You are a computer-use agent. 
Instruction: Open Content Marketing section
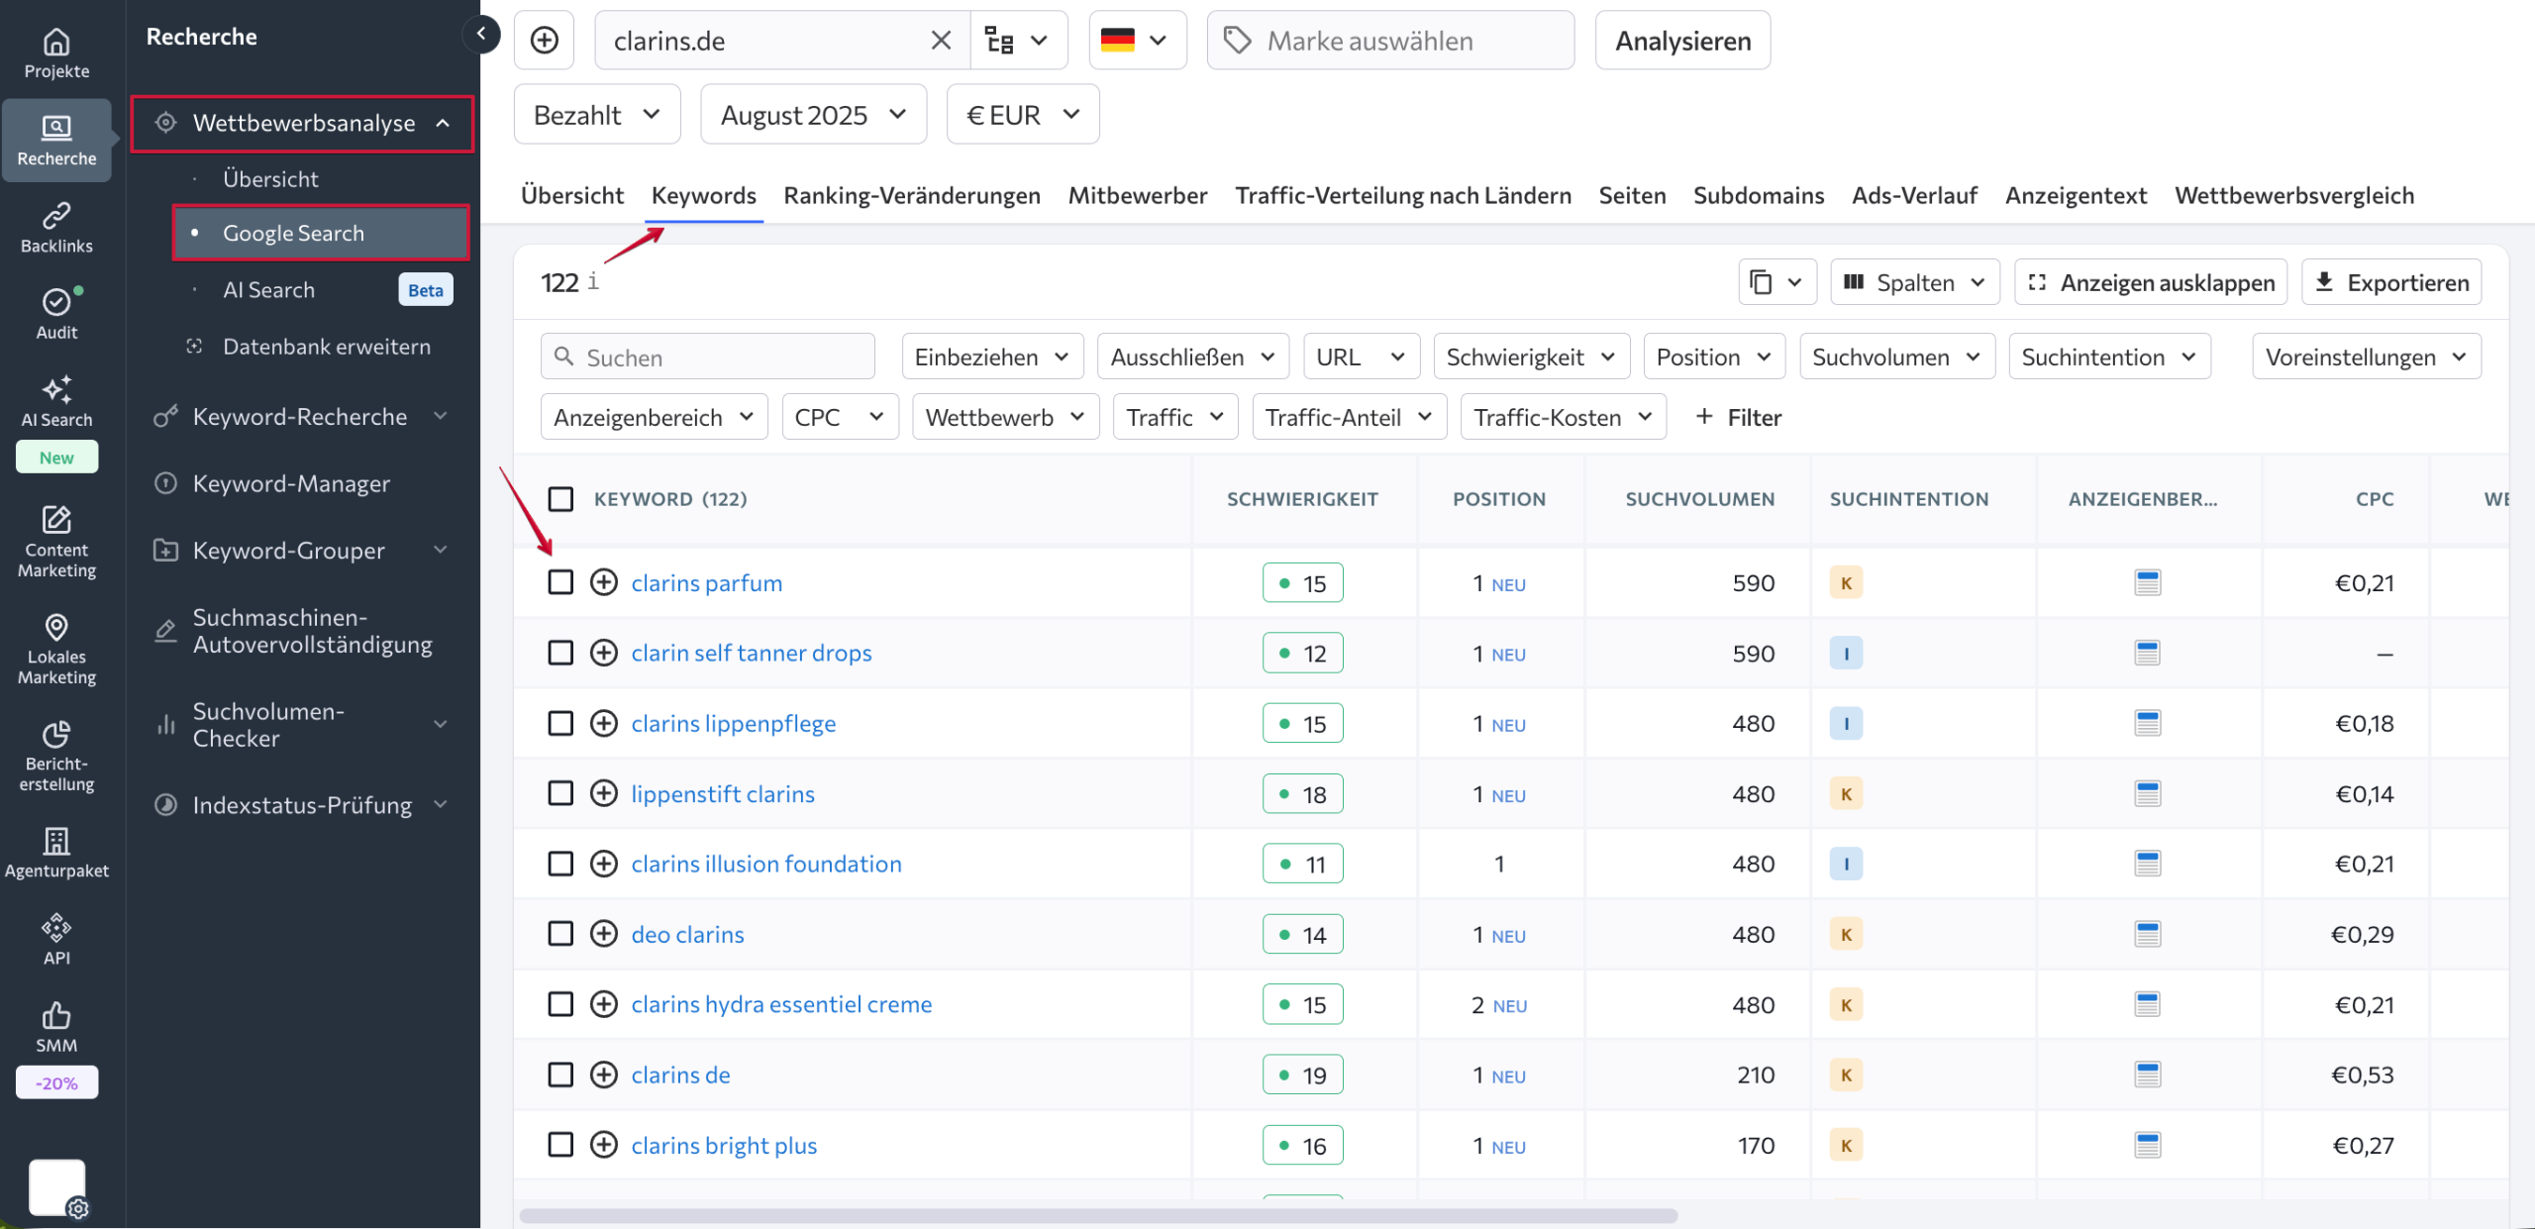(56, 542)
